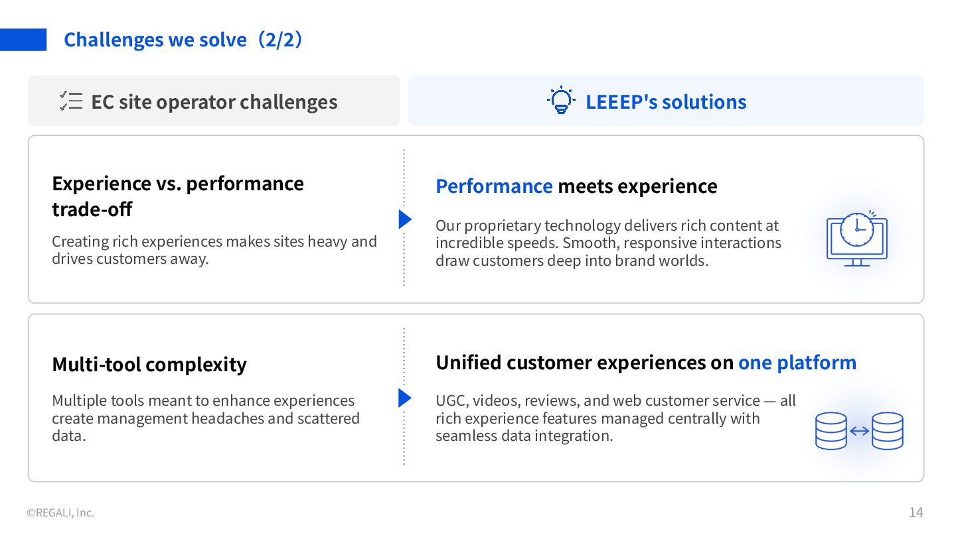
Task: Click the text about sites becoming heavy
Action: pyautogui.click(x=214, y=250)
